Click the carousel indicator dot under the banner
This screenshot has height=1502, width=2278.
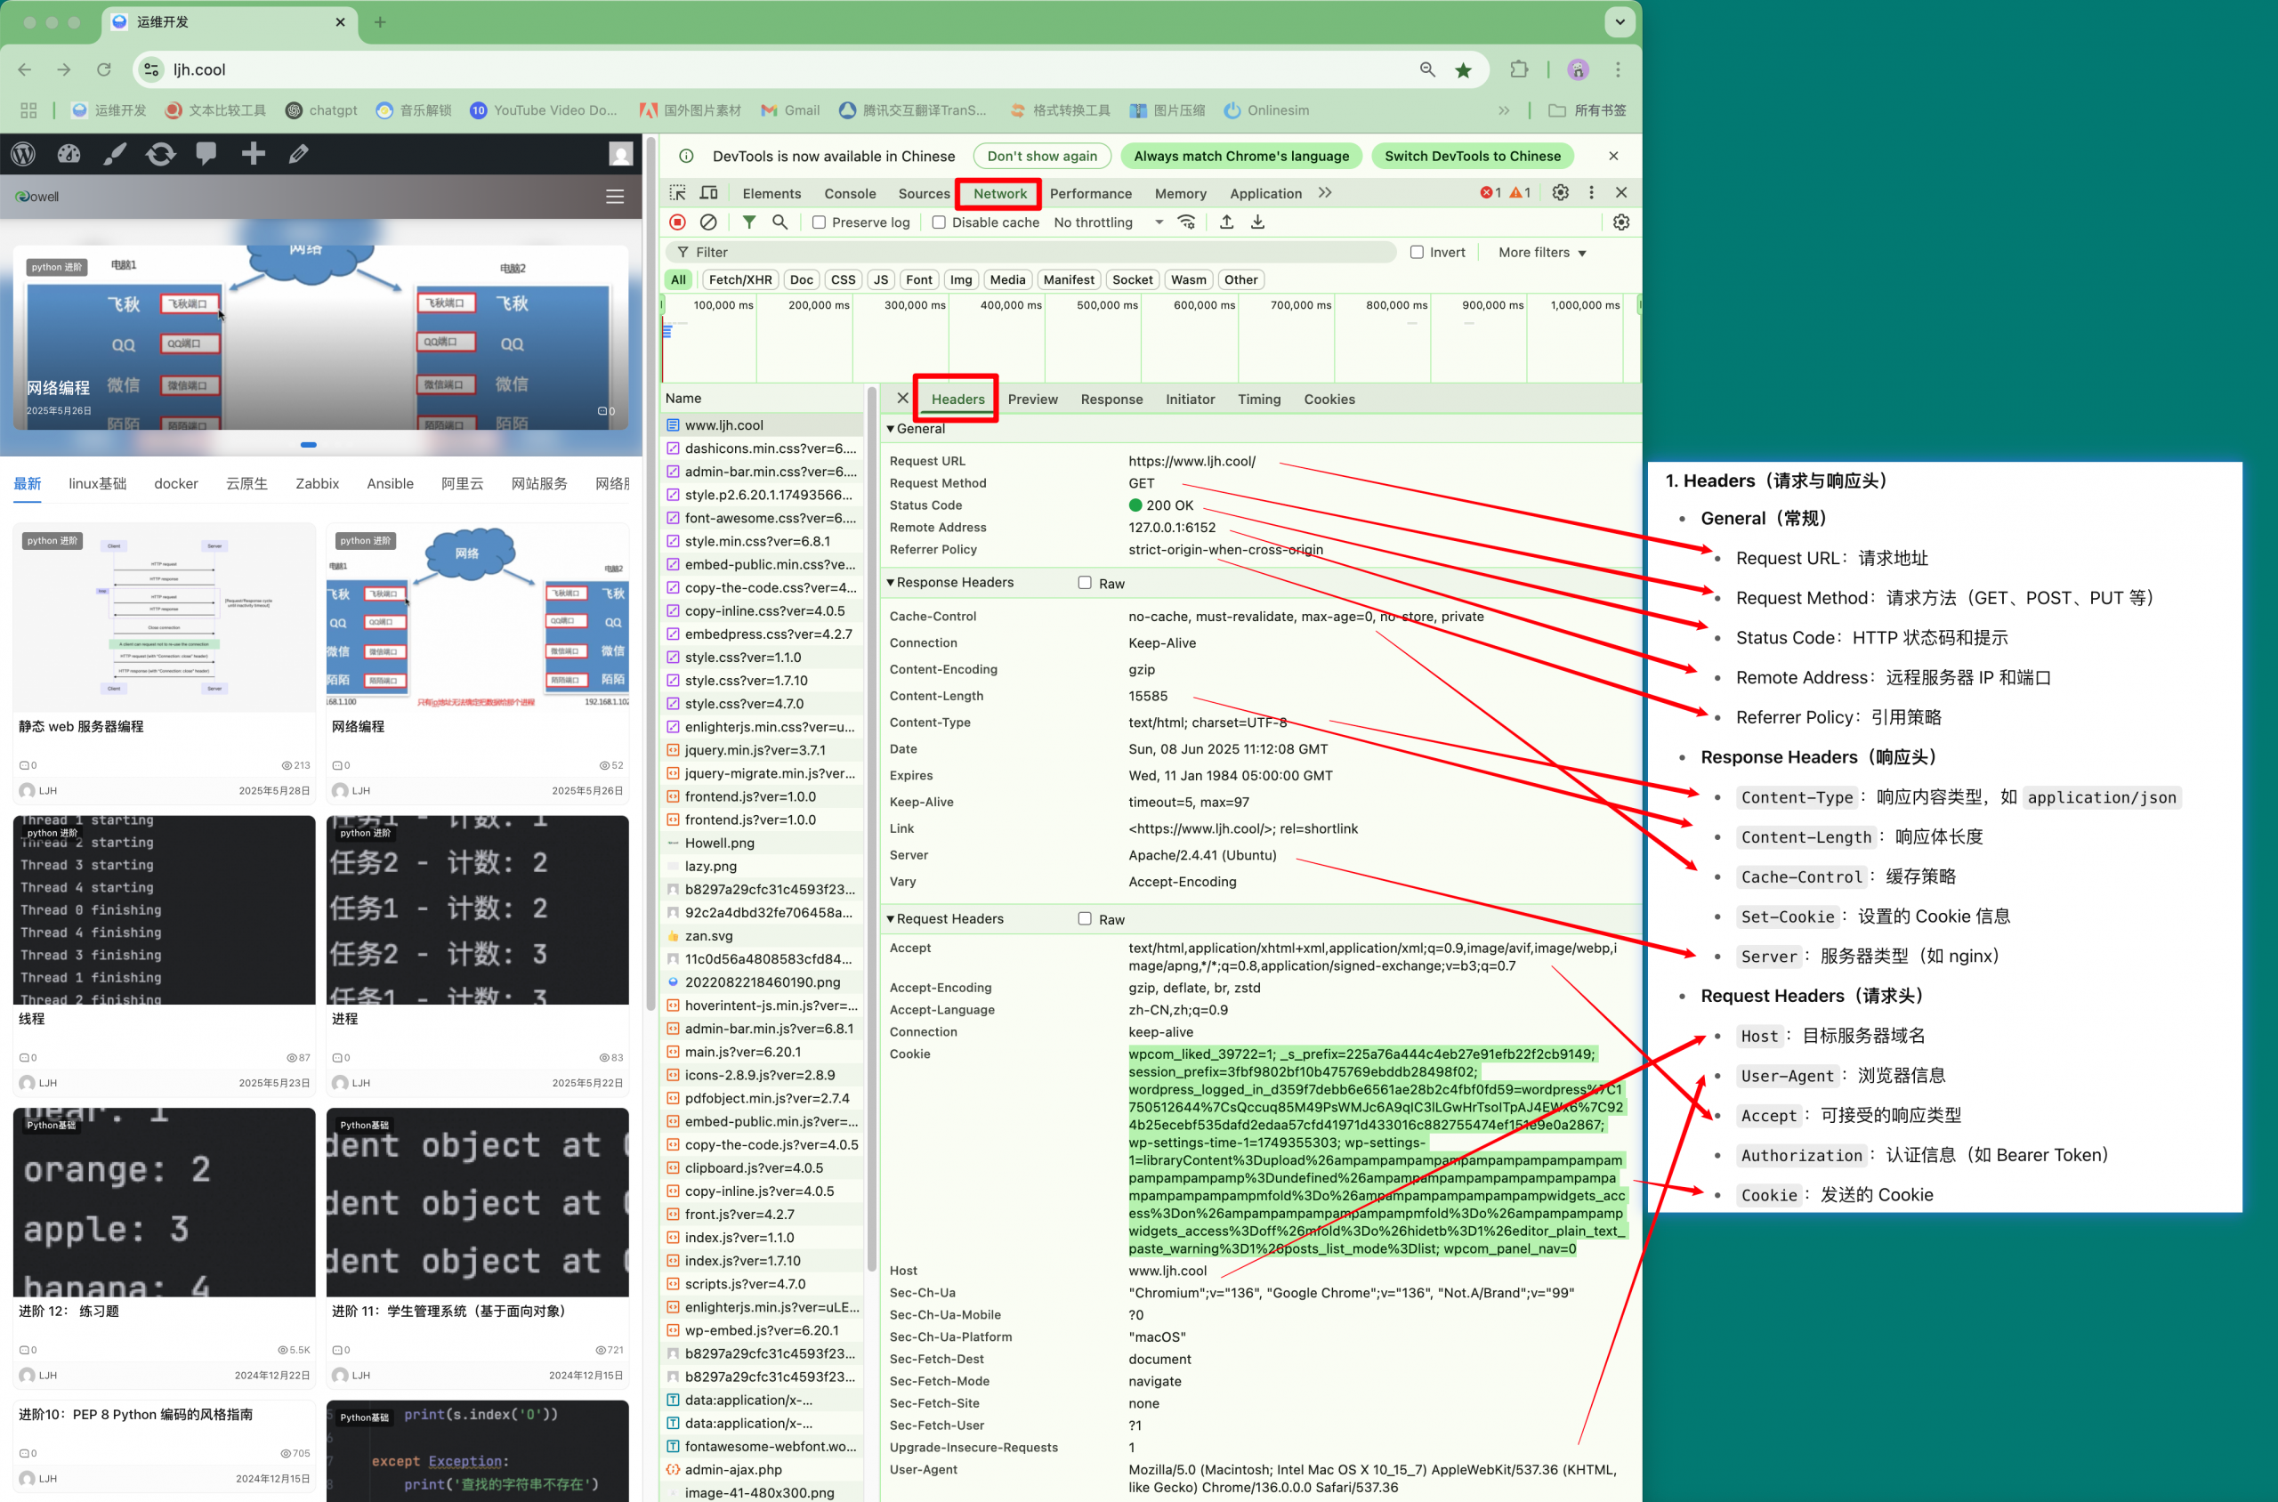pyautogui.click(x=309, y=445)
